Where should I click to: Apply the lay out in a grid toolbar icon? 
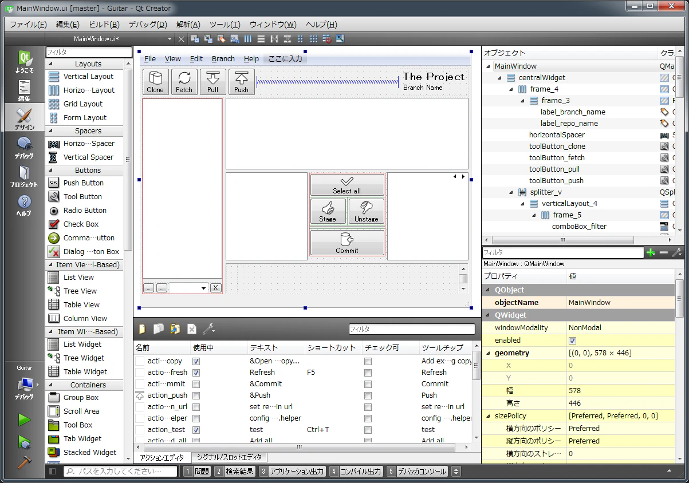[314, 39]
